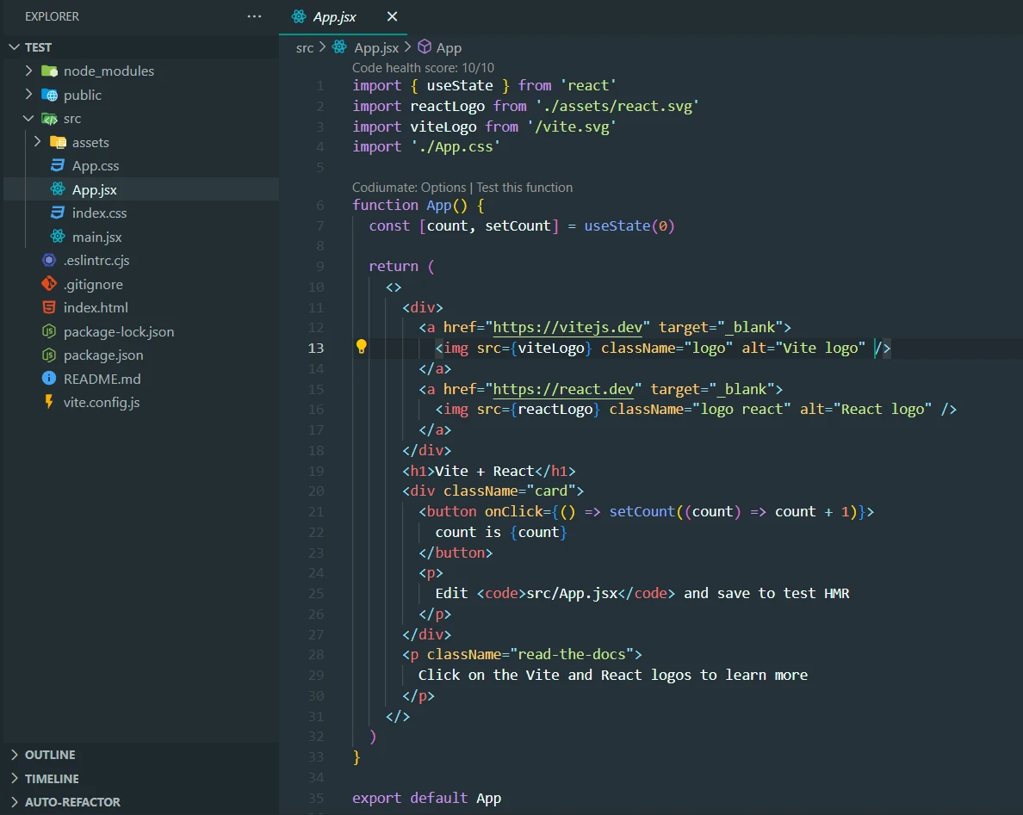Viewport: 1023px width, 815px height.
Task: Switch to the App.jsx editor tab
Action: click(335, 17)
